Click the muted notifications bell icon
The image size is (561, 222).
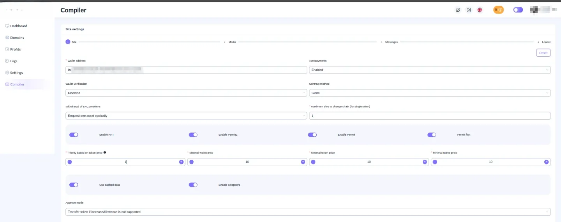point(458,10)
